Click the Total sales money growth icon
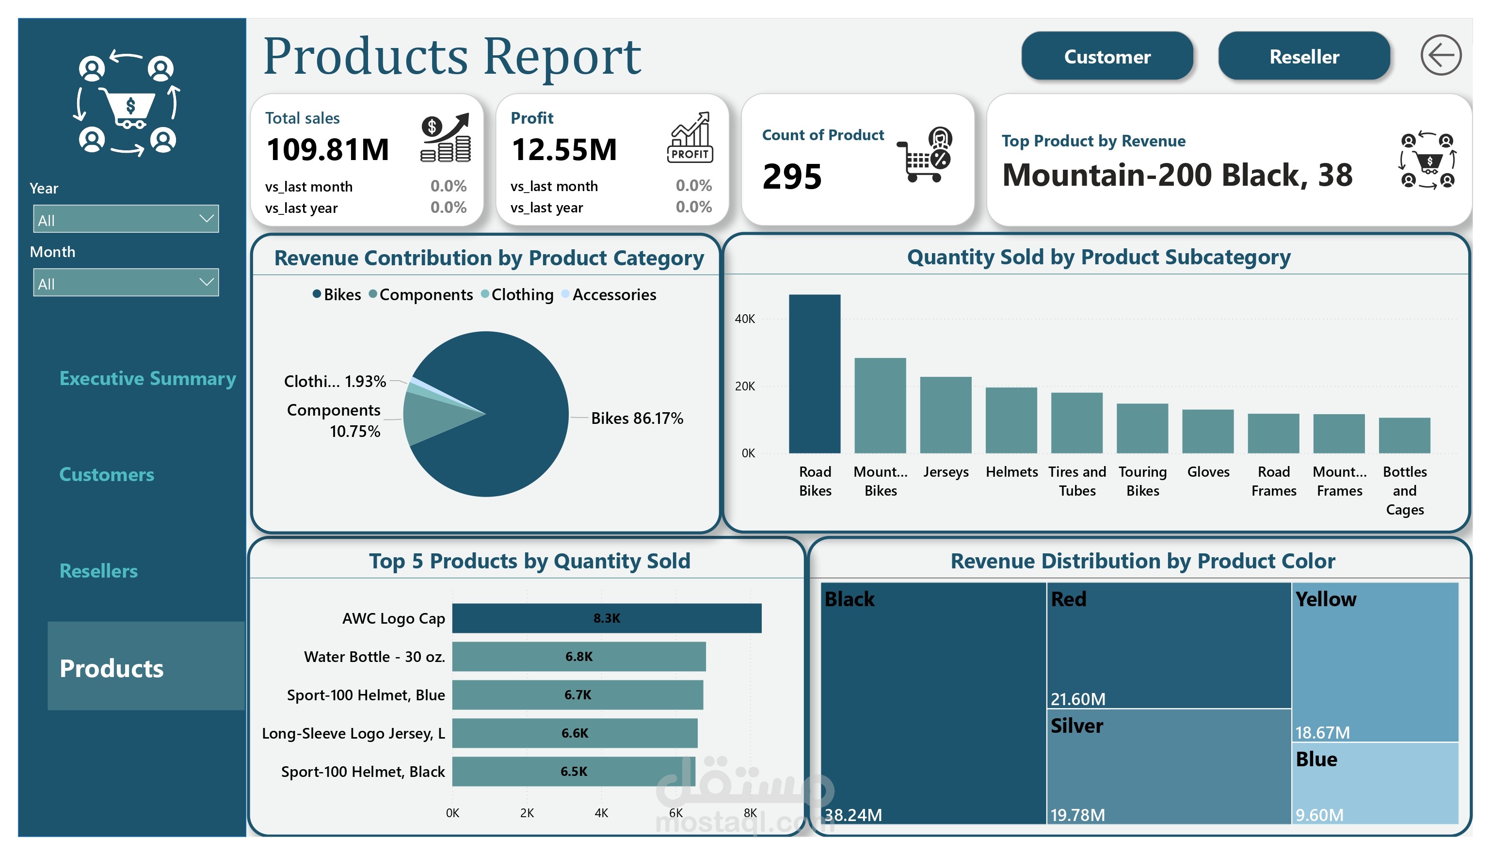The image size is (1491, 855). tap(446, 137)
